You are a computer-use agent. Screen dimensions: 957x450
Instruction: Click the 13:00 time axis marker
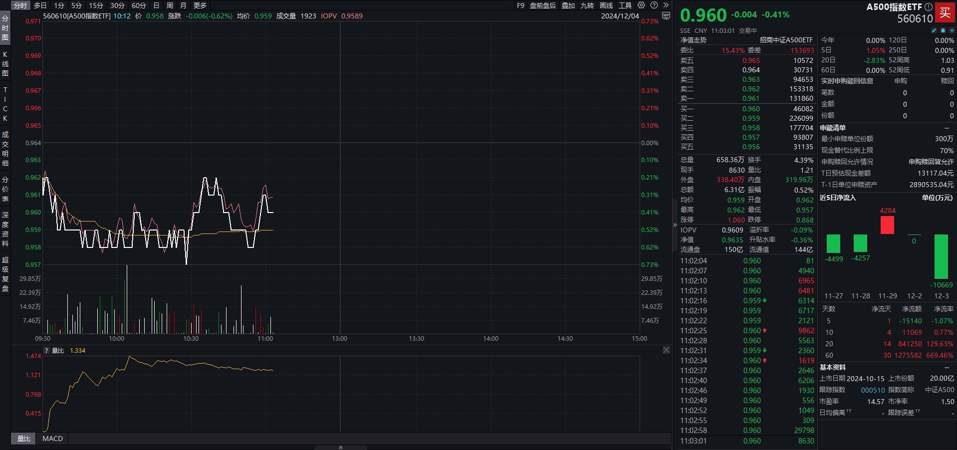click(340, 339)
